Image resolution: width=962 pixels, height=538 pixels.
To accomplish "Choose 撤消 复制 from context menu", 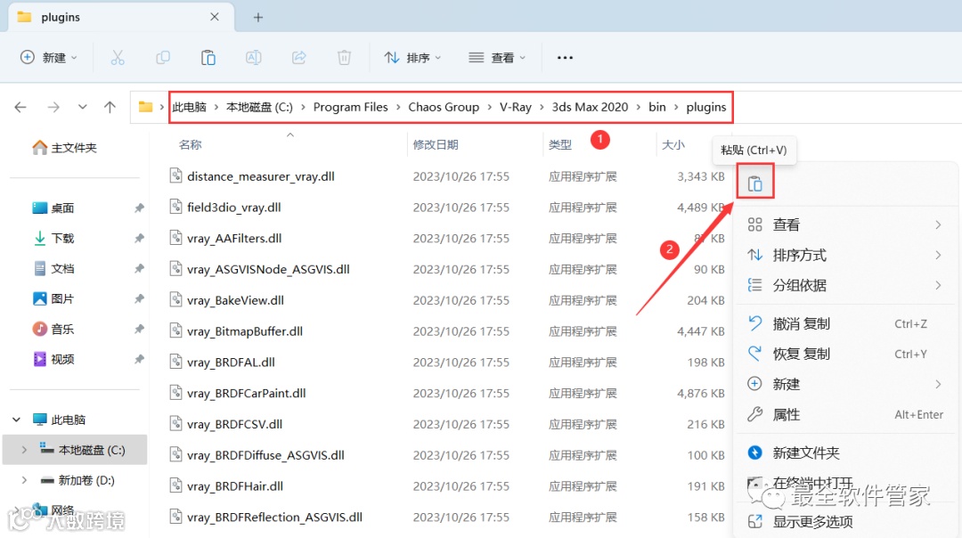I will coord(844,323).
